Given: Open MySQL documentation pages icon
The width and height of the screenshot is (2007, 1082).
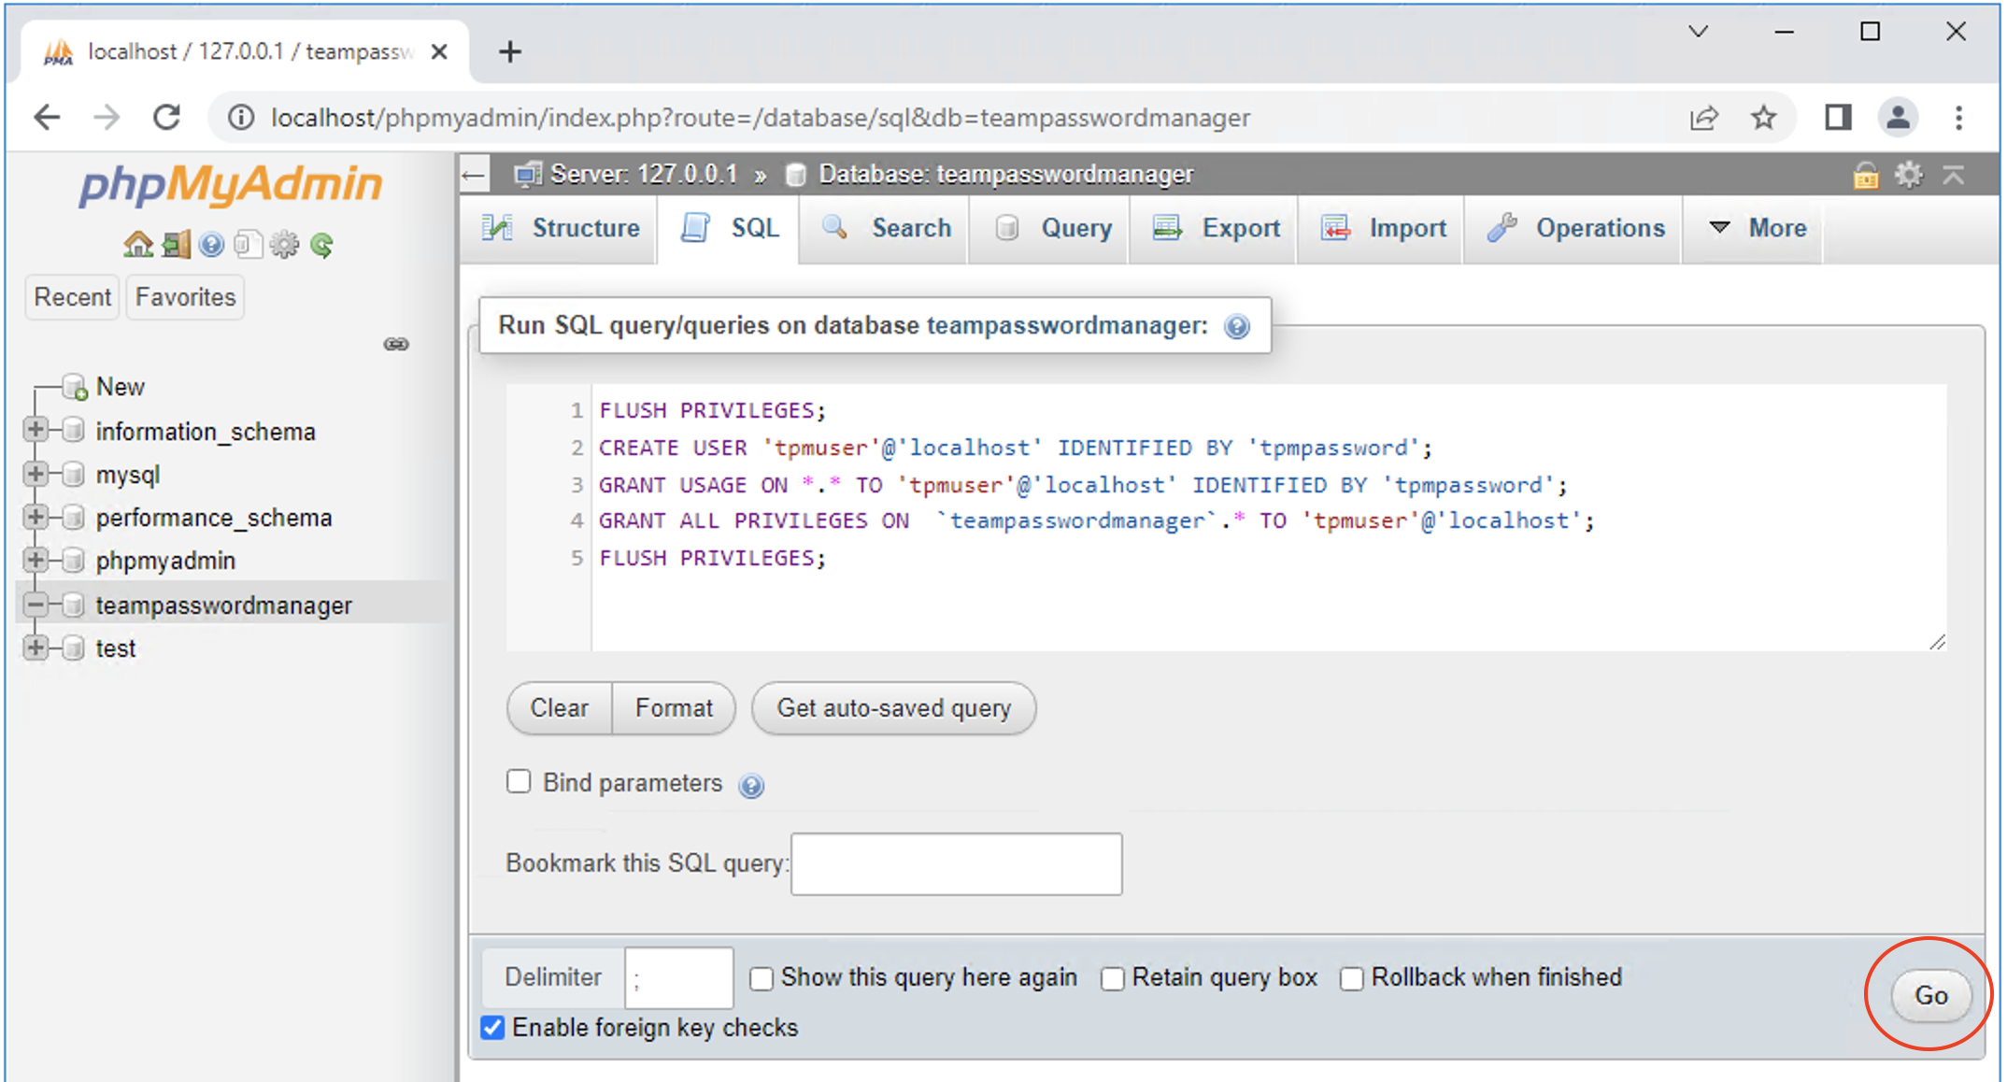Looking at the screenshot, I should 248,245.
